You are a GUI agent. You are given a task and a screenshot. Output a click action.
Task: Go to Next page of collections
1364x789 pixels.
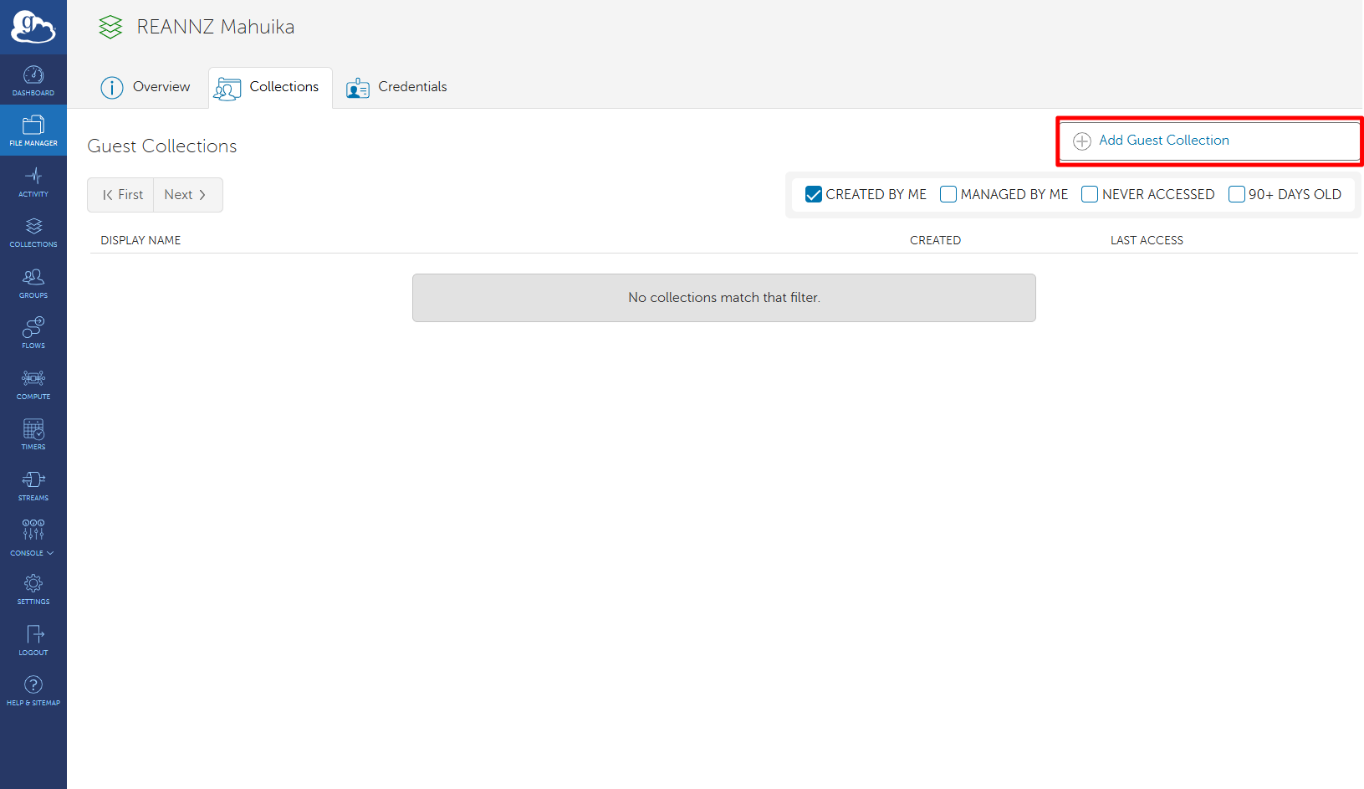click(x=187, y=195)
